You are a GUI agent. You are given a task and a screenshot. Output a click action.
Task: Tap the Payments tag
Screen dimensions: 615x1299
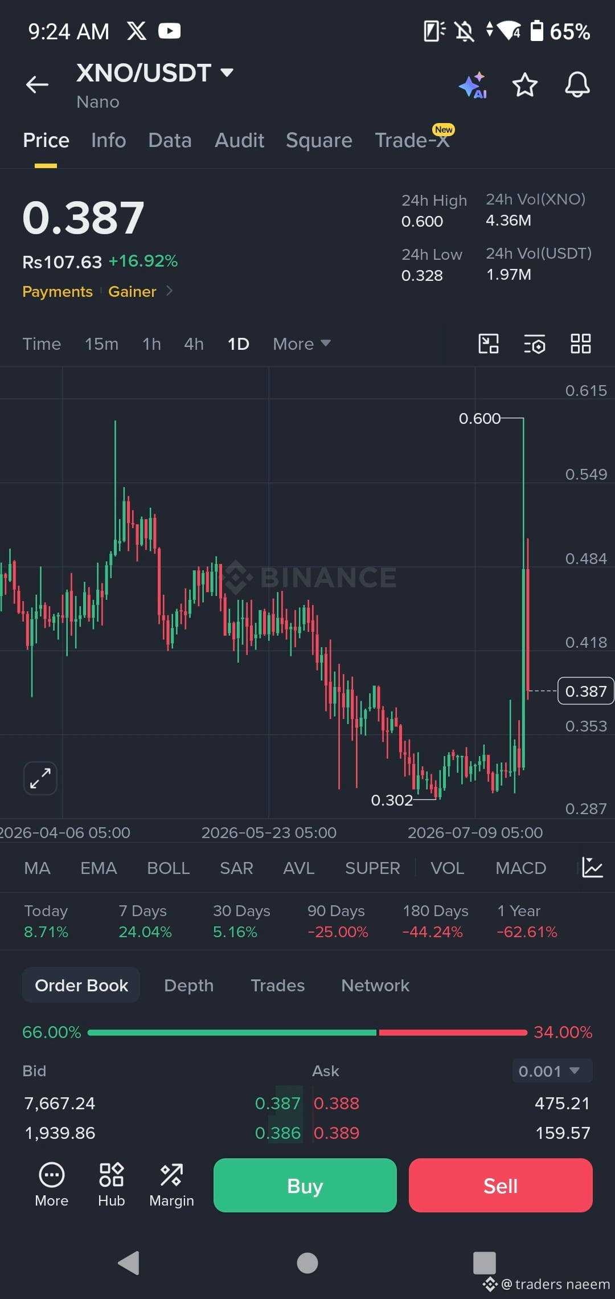tap(58, 291)
